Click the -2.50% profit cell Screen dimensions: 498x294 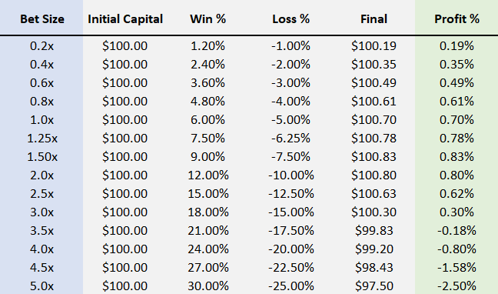[x=456, y=286]
